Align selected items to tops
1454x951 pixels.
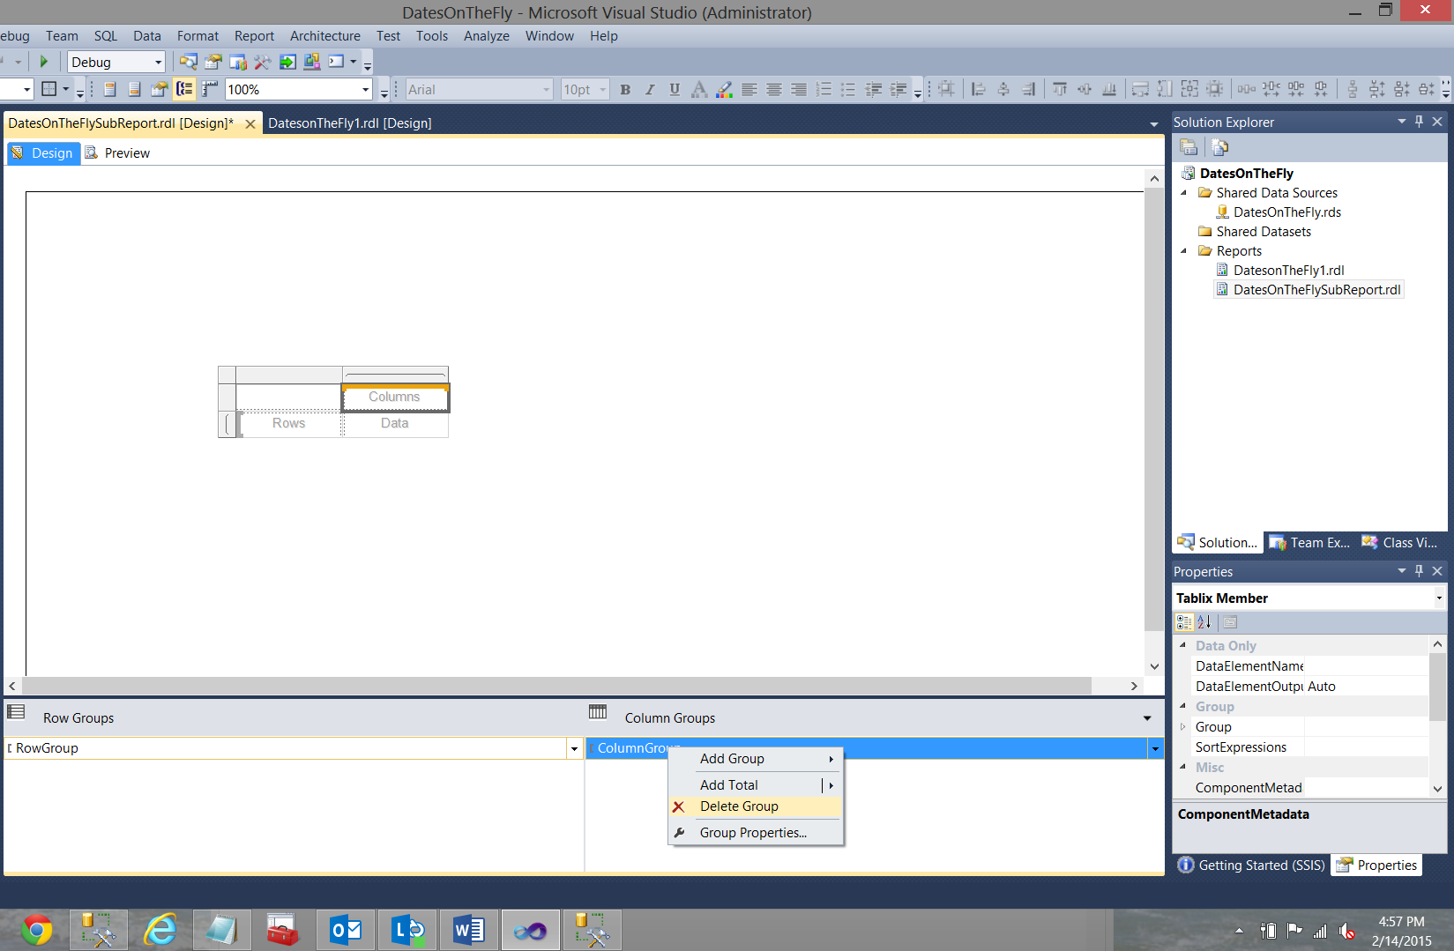point(1060,89)
